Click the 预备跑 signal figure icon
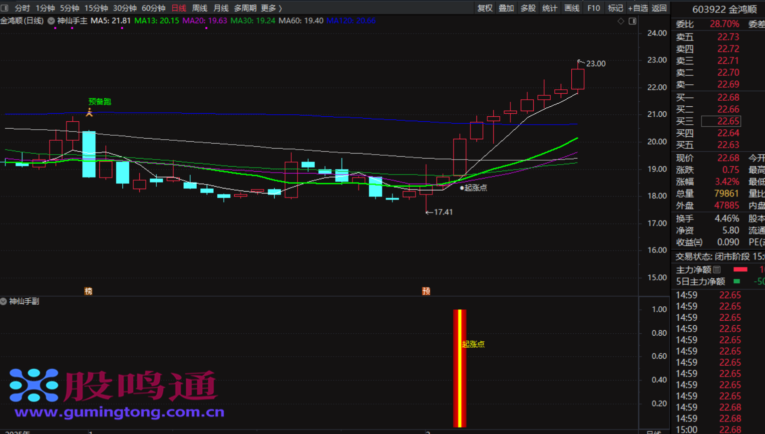The image size is (765, 434). 89,113
